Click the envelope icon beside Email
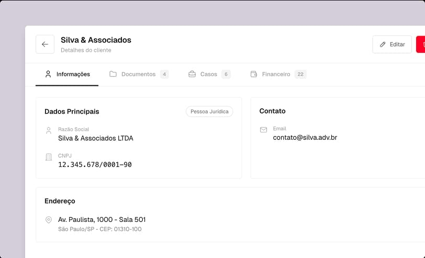Screen dimensions: 425x258 pos(263,130)
